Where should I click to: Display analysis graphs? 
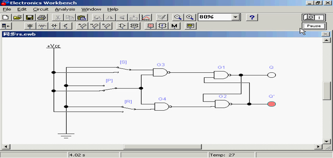pyautogui.click(x=146, y=17)
